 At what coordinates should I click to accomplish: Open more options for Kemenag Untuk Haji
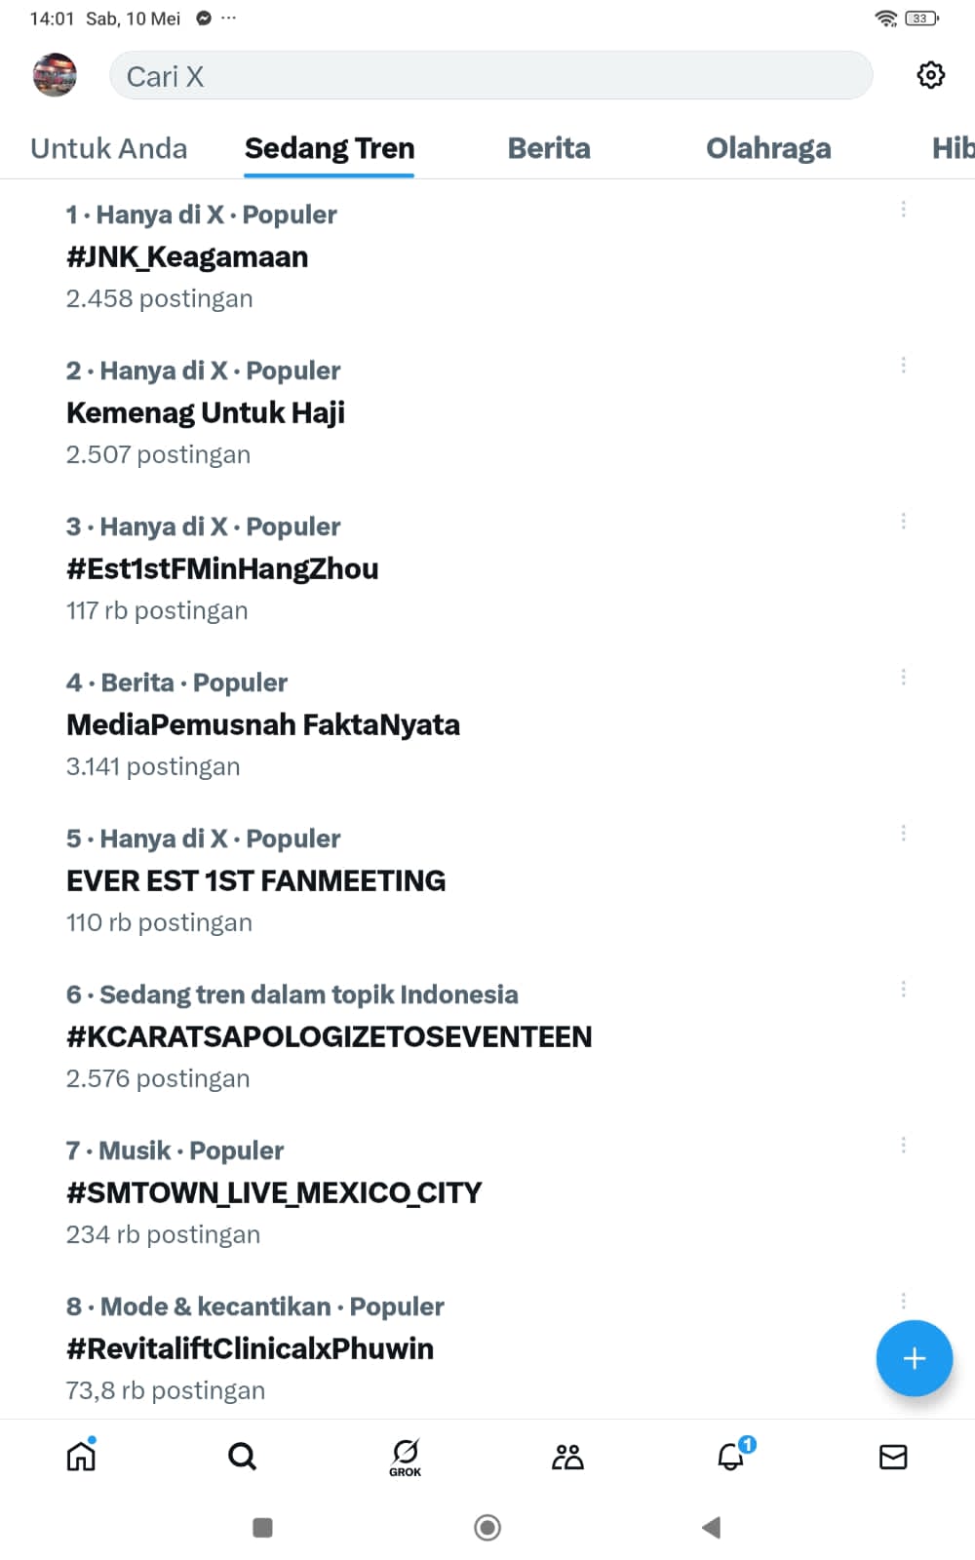(x=903, y=366)
